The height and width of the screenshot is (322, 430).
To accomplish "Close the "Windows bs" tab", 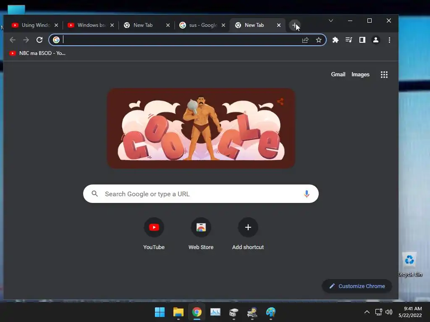I will (x=112, y=25).
